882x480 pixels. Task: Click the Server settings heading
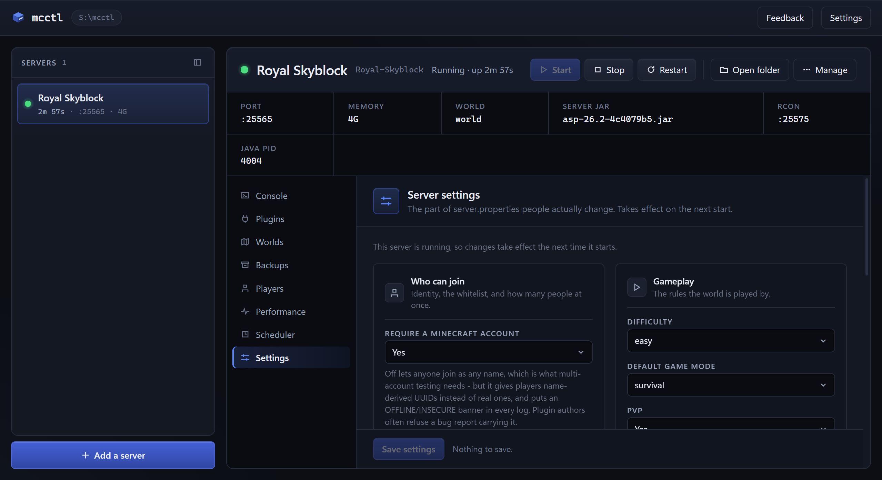pos(443,195)
